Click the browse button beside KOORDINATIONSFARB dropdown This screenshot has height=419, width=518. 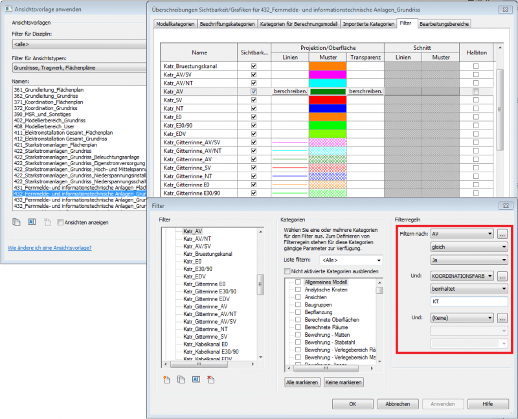(x=502, y=276)
